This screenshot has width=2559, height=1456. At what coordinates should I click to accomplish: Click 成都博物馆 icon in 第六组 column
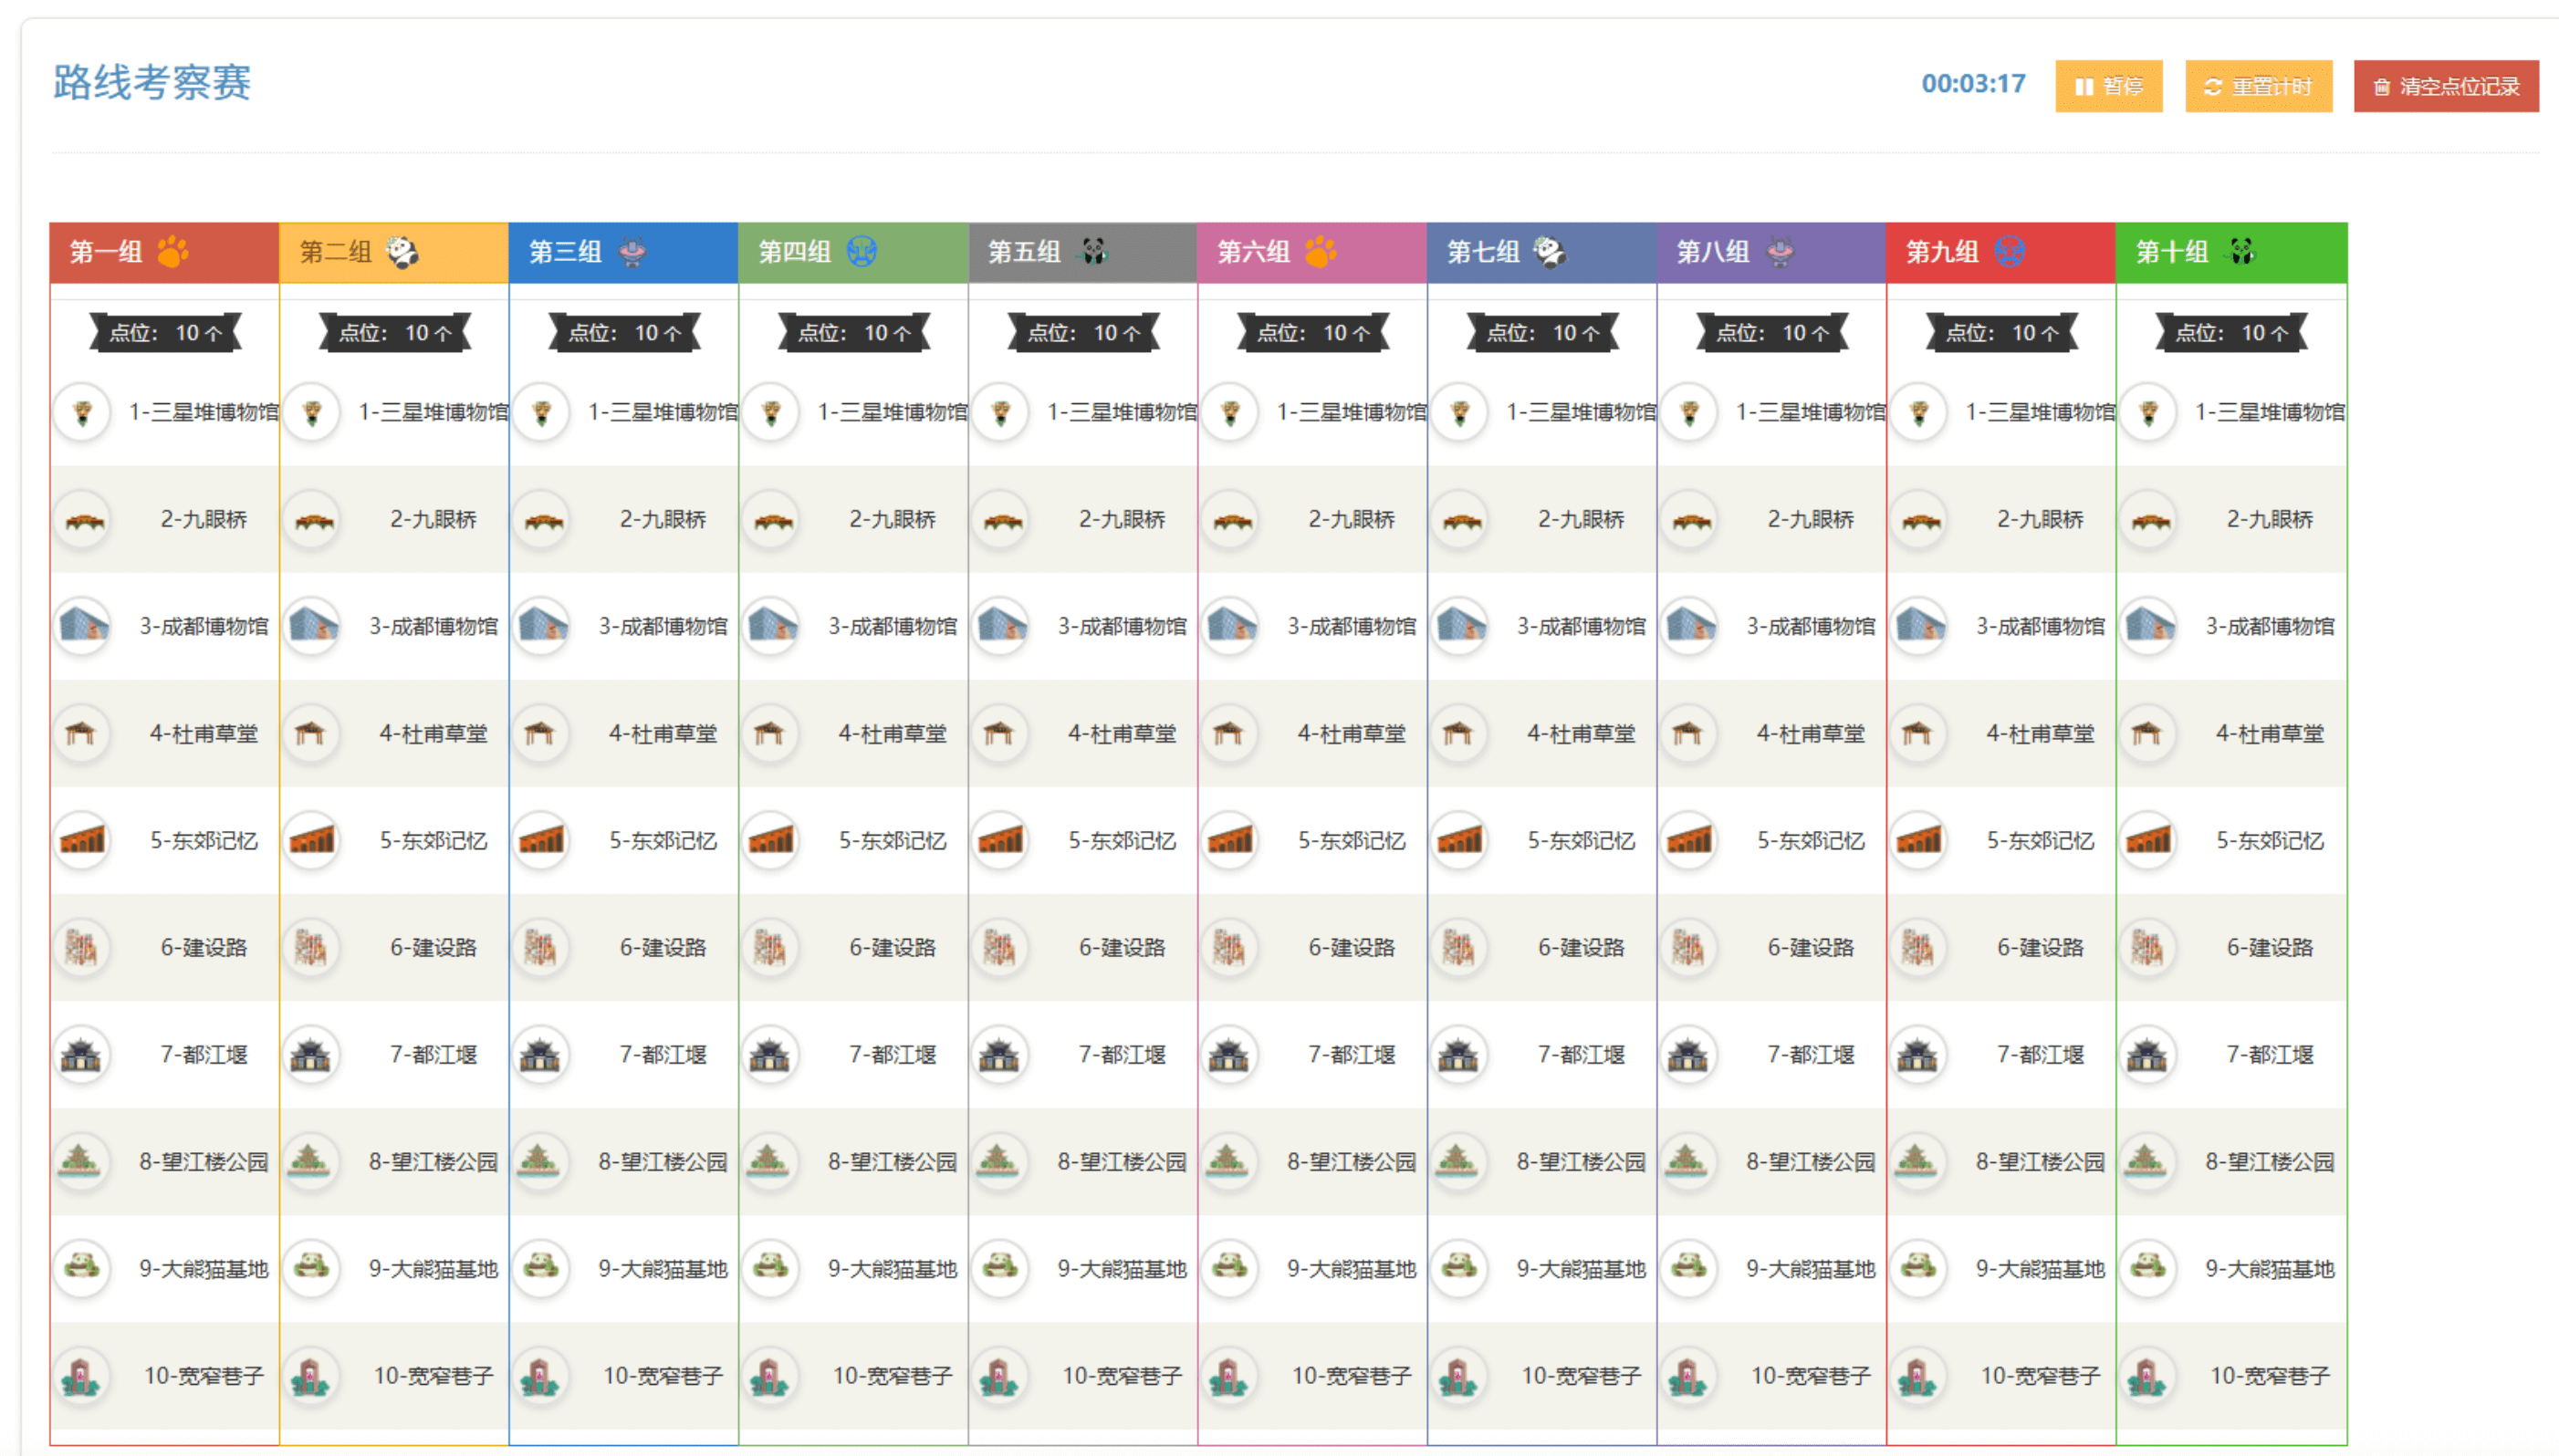tap(1230, 627)
